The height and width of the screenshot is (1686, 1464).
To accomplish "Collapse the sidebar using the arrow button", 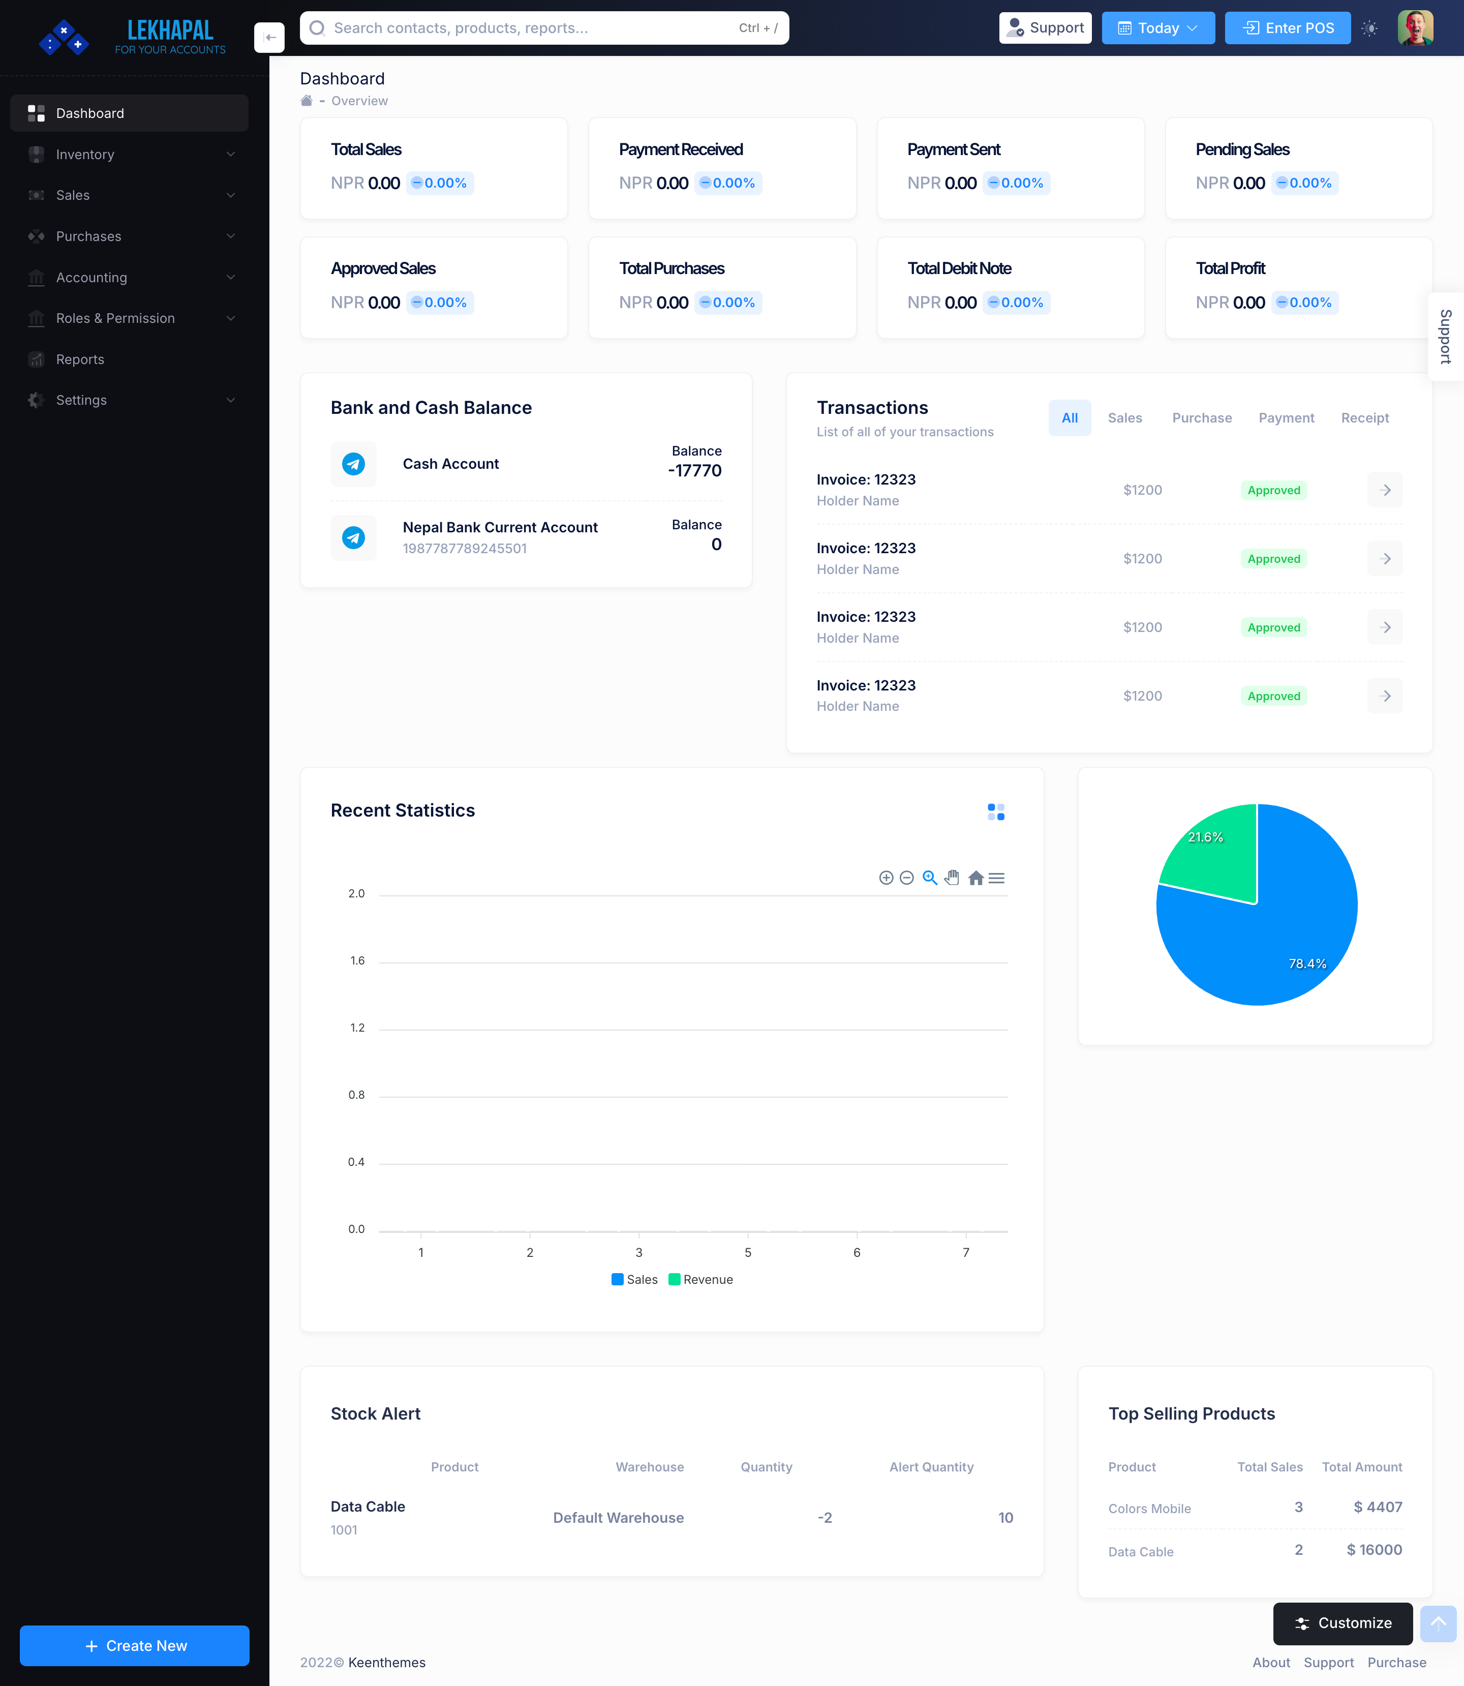I will [269, 38].
